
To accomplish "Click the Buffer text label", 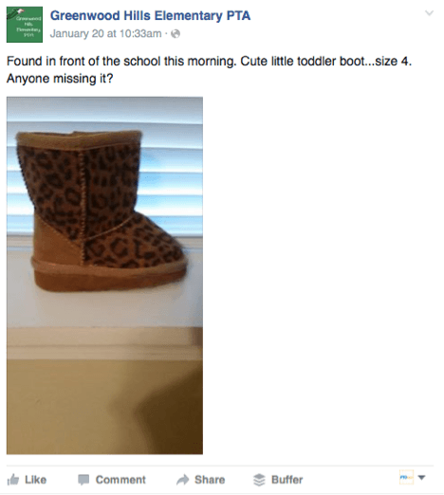I will (287, 480).
